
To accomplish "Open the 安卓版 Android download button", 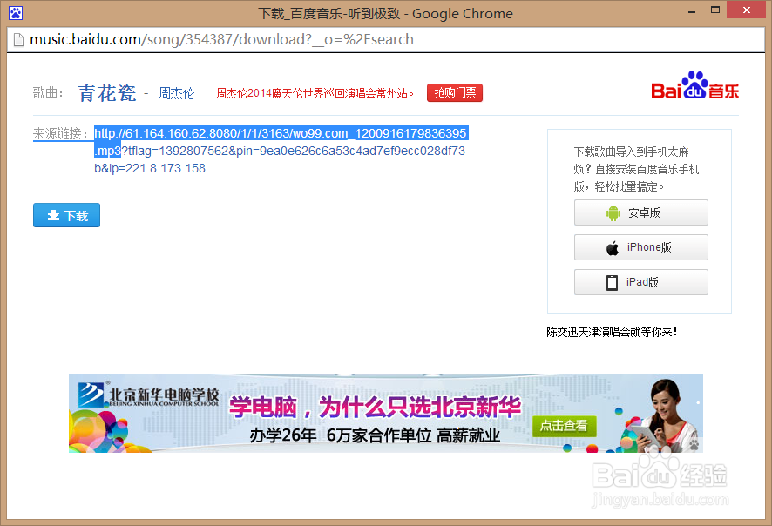I will 641,212.
